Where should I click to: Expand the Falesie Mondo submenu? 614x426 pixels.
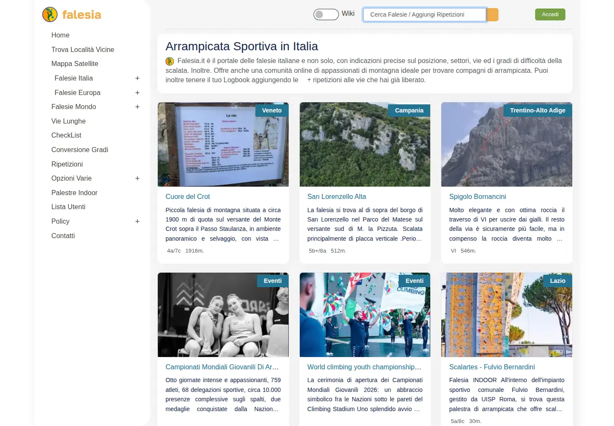pos(137,107)
